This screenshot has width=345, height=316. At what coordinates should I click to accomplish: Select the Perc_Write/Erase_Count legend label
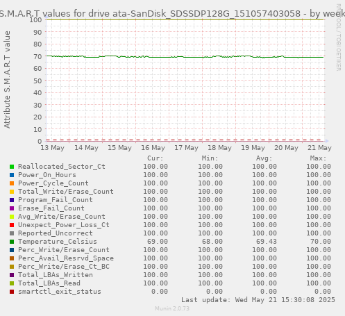click(x=64, y=250)
